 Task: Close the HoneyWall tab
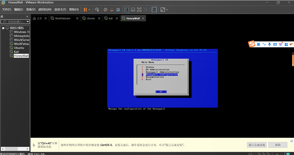click(143, 18)
